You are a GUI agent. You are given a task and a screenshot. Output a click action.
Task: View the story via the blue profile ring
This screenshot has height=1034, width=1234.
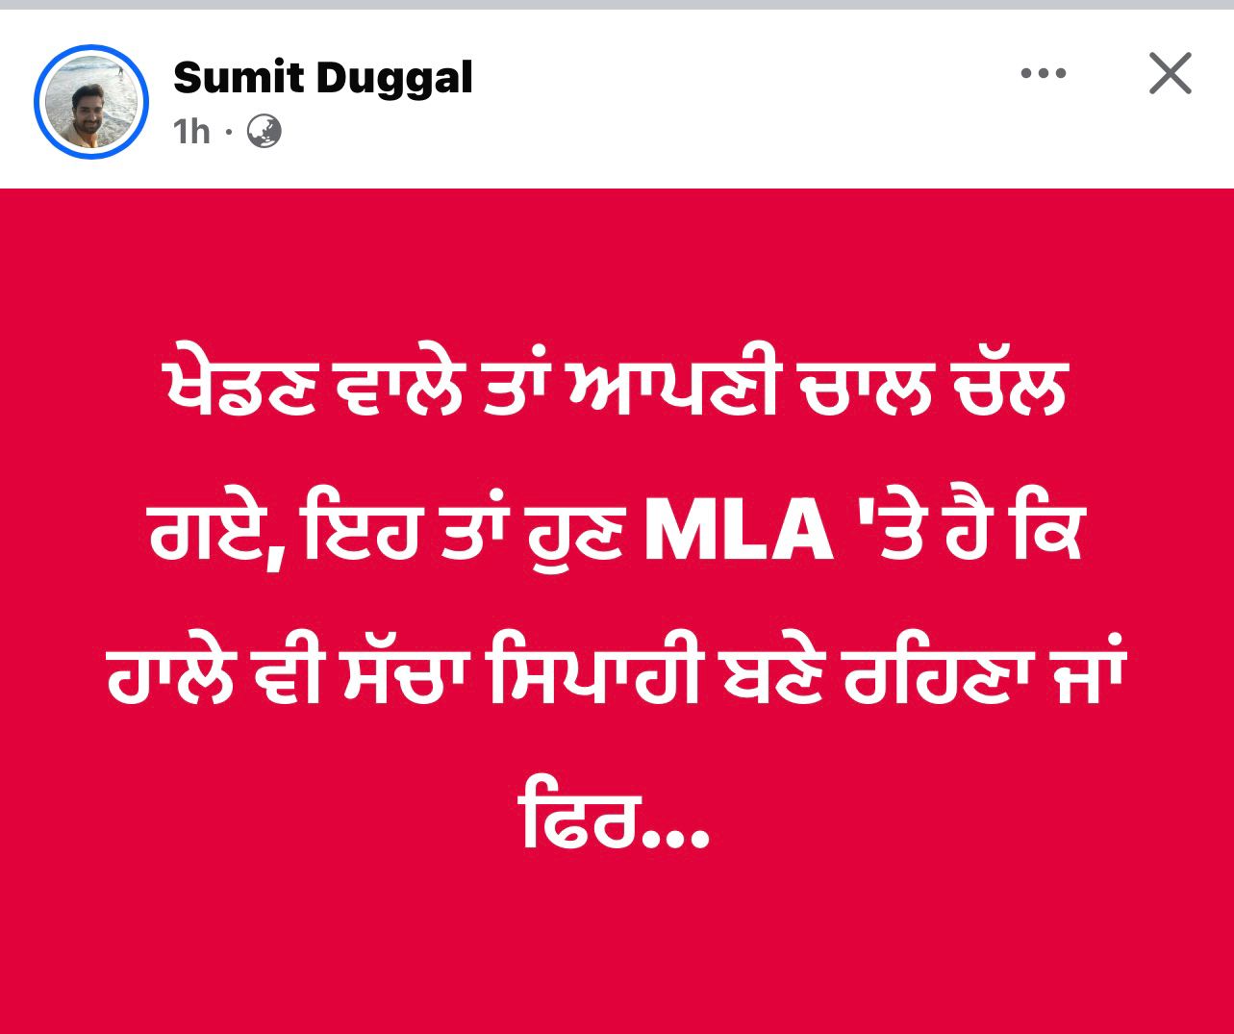click(x=91, y=102)
